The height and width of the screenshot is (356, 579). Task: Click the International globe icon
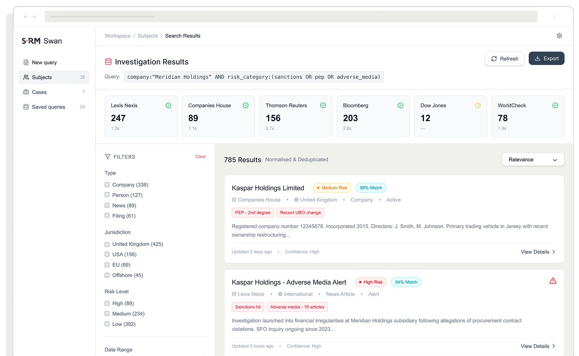[280, 294]
